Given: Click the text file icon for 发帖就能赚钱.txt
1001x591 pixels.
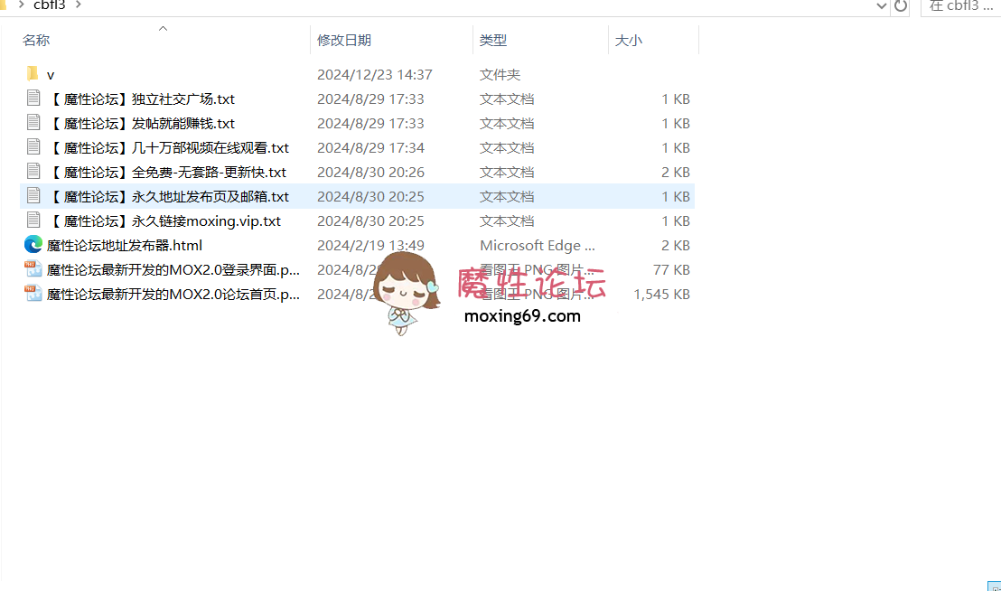Looking at the screenshot, I should (33, 123).
